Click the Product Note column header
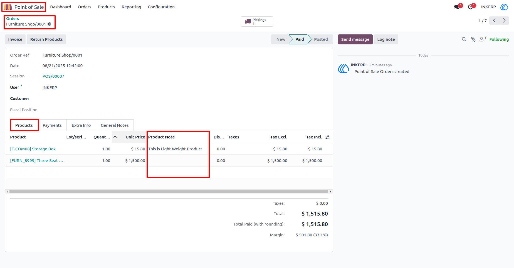The width and height of the screenshot is (514, 268). [x=161, y=137]
